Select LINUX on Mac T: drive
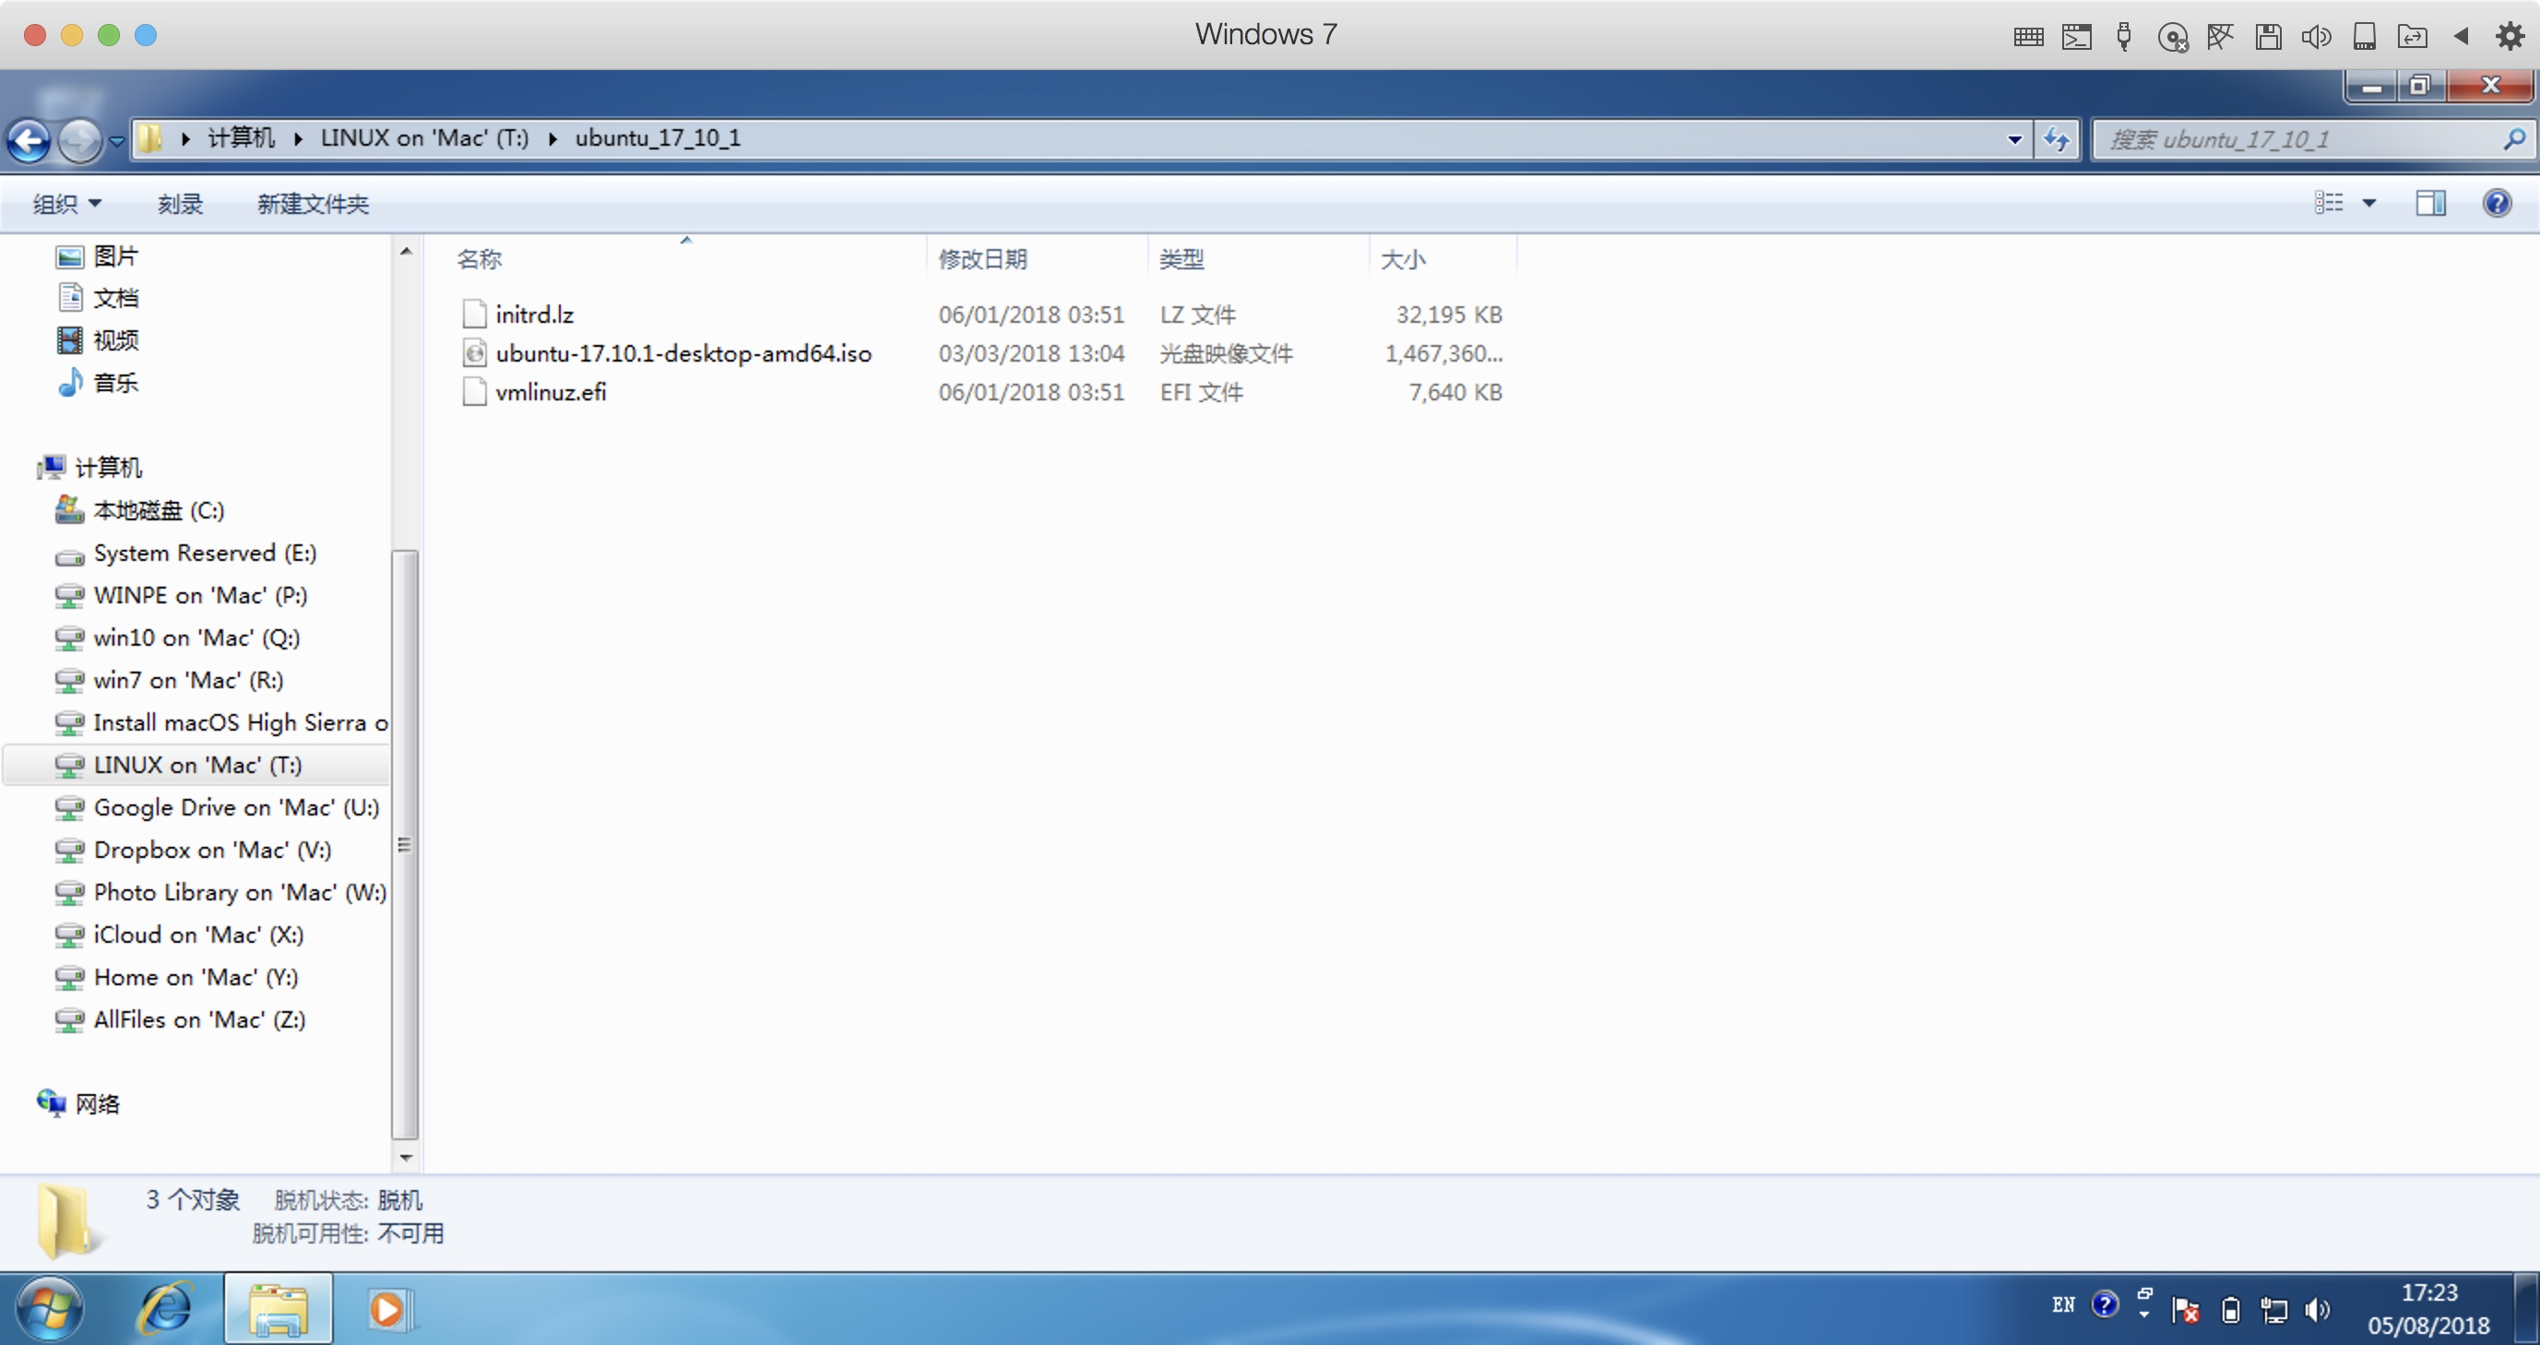The height and width of the screenshot is (1345, 2540). tap(200, 765)
